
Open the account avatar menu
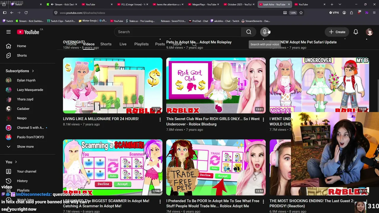coord(369,32)
